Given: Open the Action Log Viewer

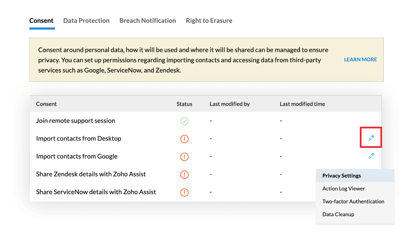Looking at the screenshot, I should tap(344, 188).
